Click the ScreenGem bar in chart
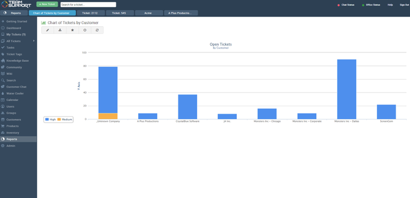Image resolution: width=410 pixels, height=198 pixels. (x=387, y=112)
